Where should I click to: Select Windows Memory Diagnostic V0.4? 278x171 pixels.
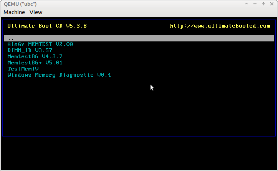[59, 75]
